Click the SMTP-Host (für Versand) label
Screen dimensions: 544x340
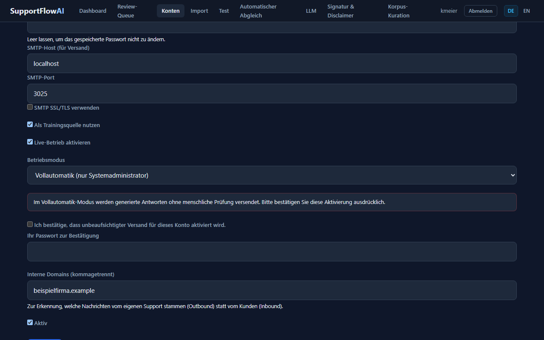pyautogui.click(x=58, y=48)
